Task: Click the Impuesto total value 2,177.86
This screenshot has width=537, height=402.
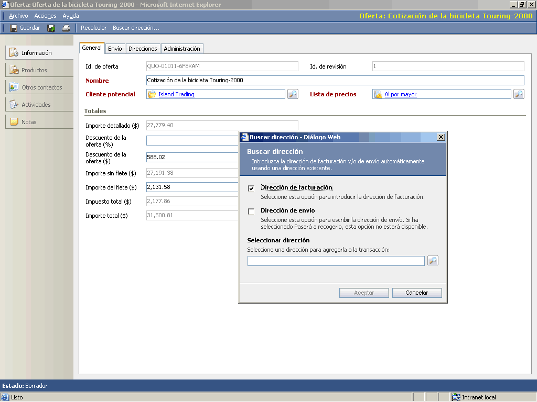Action: click(x=158, y=201)
